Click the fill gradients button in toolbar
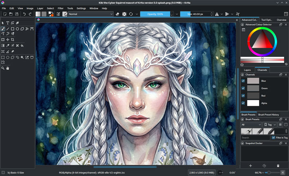 pyautogui.click(x=38, y=14)
